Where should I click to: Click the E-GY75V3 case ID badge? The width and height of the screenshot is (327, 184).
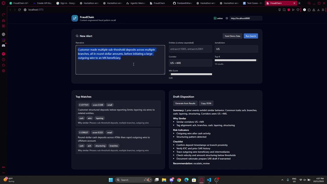coord(84,105)
